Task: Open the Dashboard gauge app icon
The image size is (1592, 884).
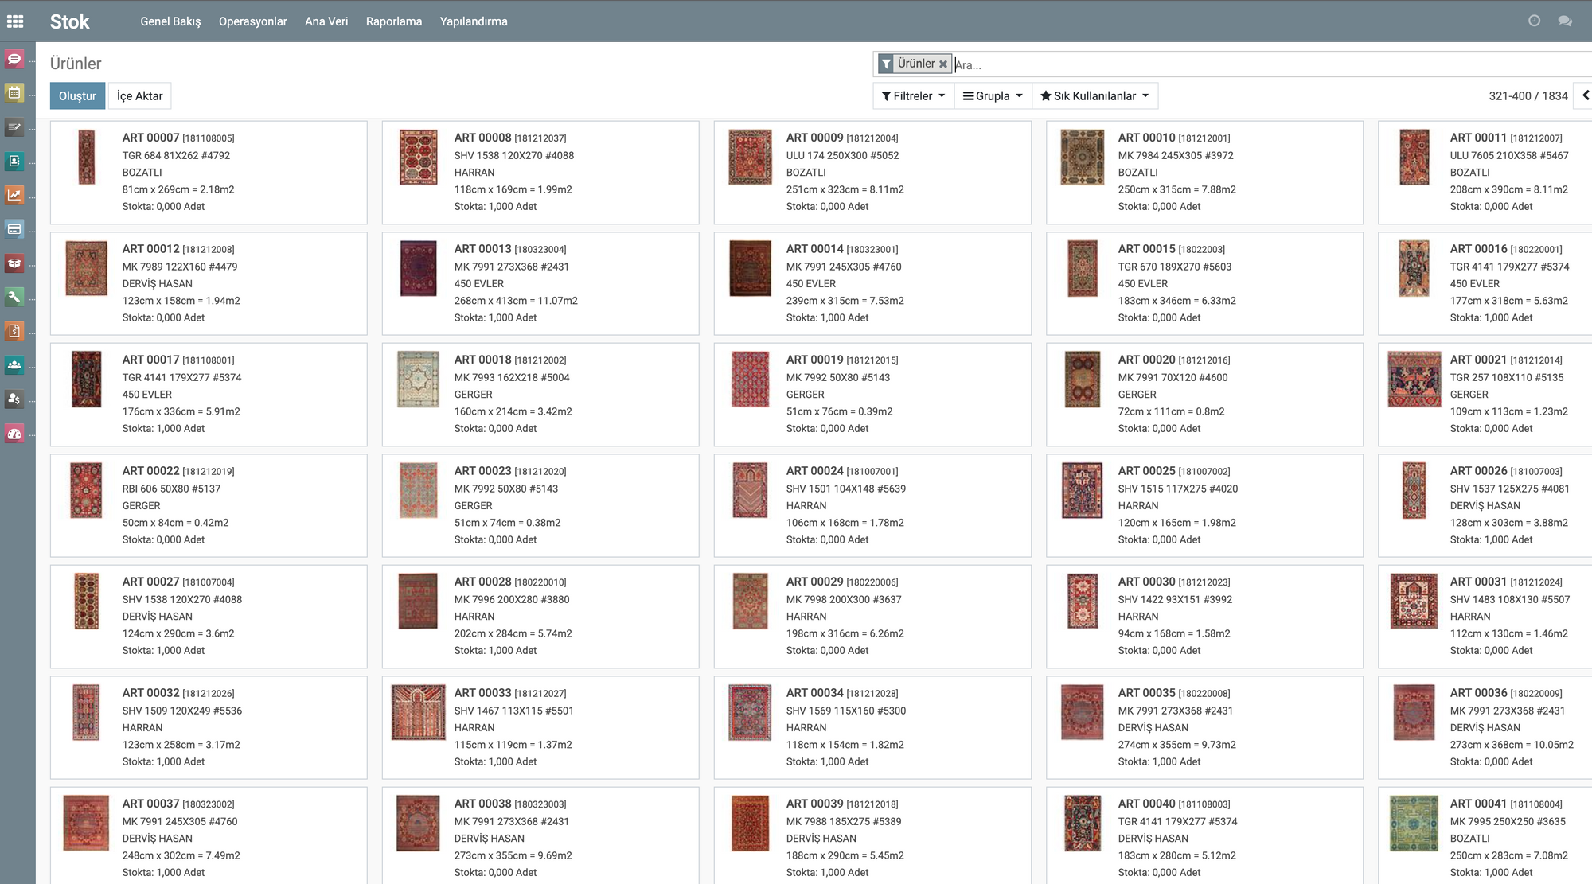Action: tap(14, 434)
